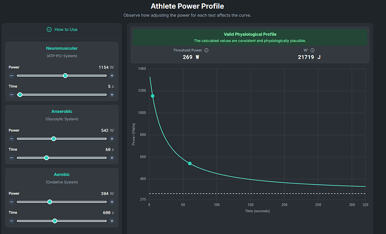Screen dimensions: 386x234
Task: Increase Anaerobic power with plus button
Action: (112, 139)
